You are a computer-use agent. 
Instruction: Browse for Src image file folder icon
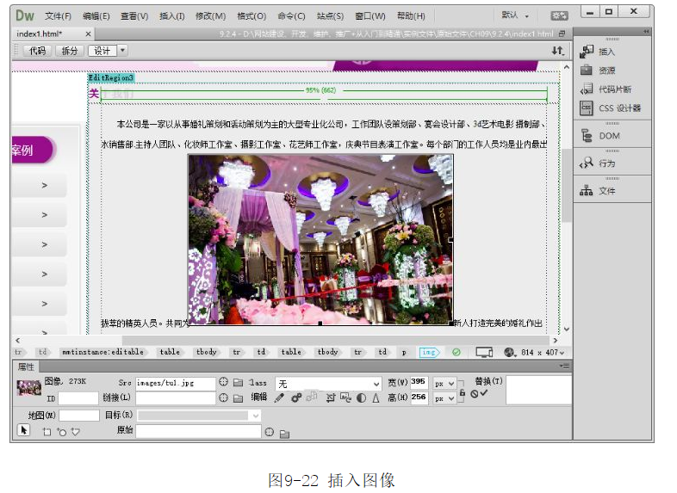239,383
